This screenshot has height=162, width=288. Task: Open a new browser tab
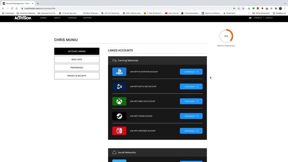coord(38,4)
